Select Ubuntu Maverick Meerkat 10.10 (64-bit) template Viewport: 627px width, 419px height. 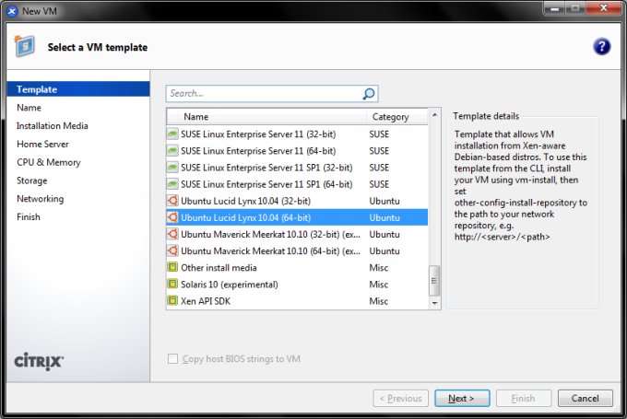click(x=297, y=250)
